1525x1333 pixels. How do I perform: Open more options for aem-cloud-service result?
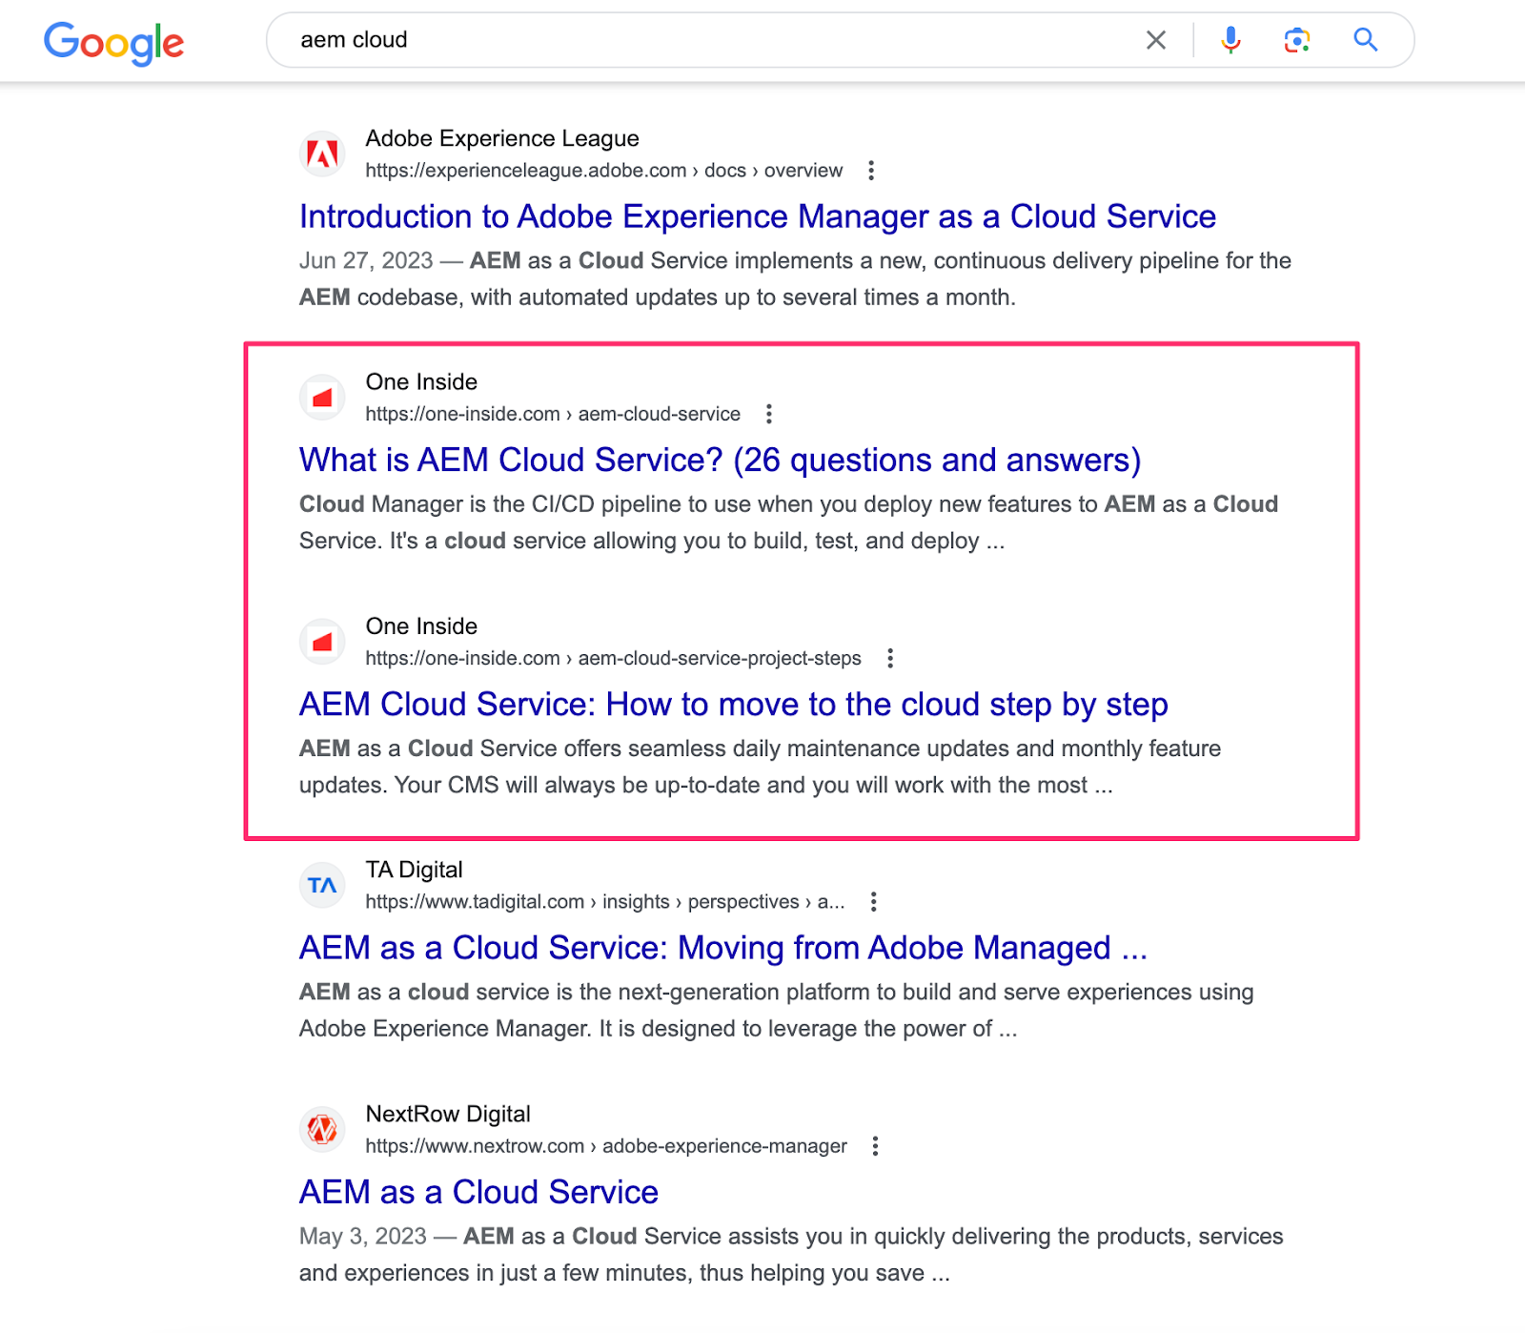pyautogui.click(x=768, y=414)
